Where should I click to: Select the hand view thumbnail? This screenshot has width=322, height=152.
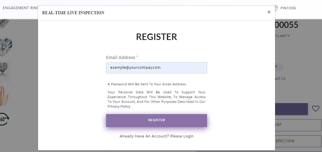coord(5,96)
